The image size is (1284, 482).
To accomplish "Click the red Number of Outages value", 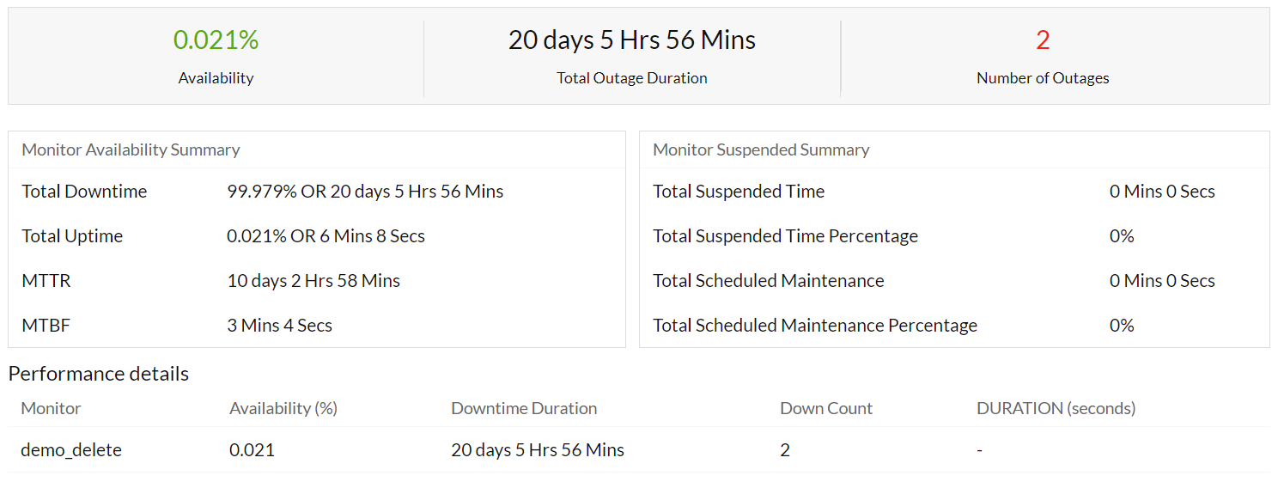I will point(1043,40).
